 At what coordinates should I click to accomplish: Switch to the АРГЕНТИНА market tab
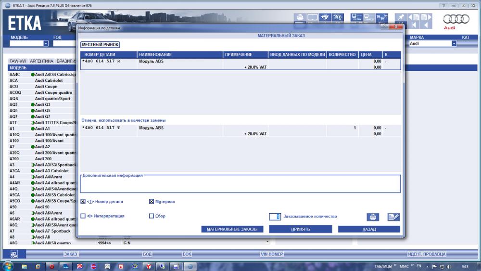click(x=41, y=61)
